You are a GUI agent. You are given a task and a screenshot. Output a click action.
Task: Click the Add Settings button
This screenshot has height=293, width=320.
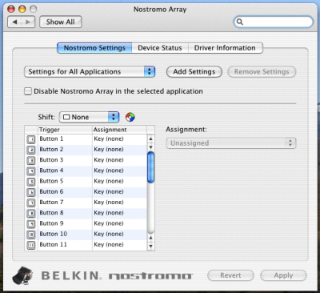click(194, 72)
